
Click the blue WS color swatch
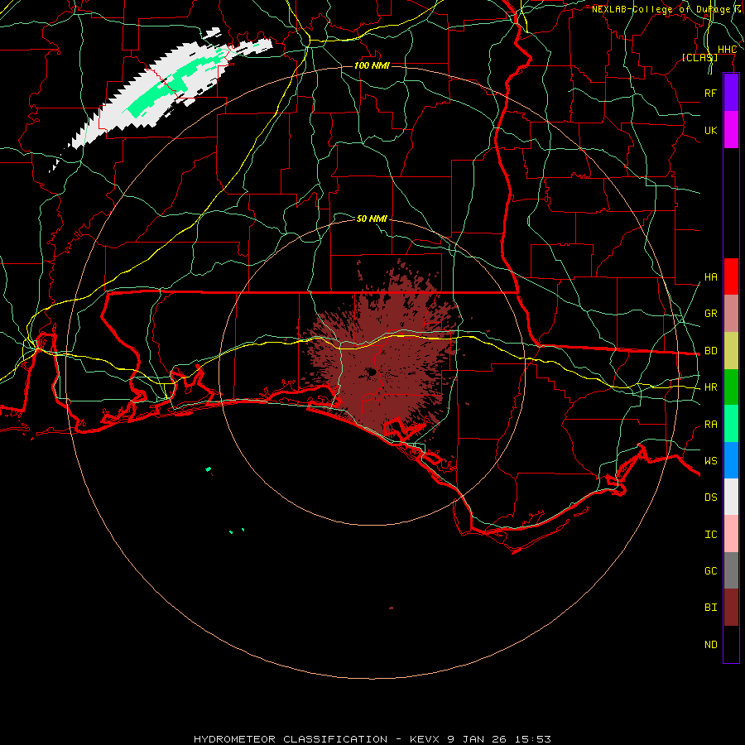click(731, 460)
